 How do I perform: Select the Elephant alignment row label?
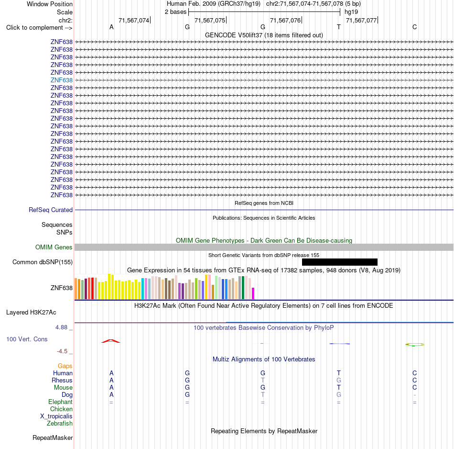(60, 402)
